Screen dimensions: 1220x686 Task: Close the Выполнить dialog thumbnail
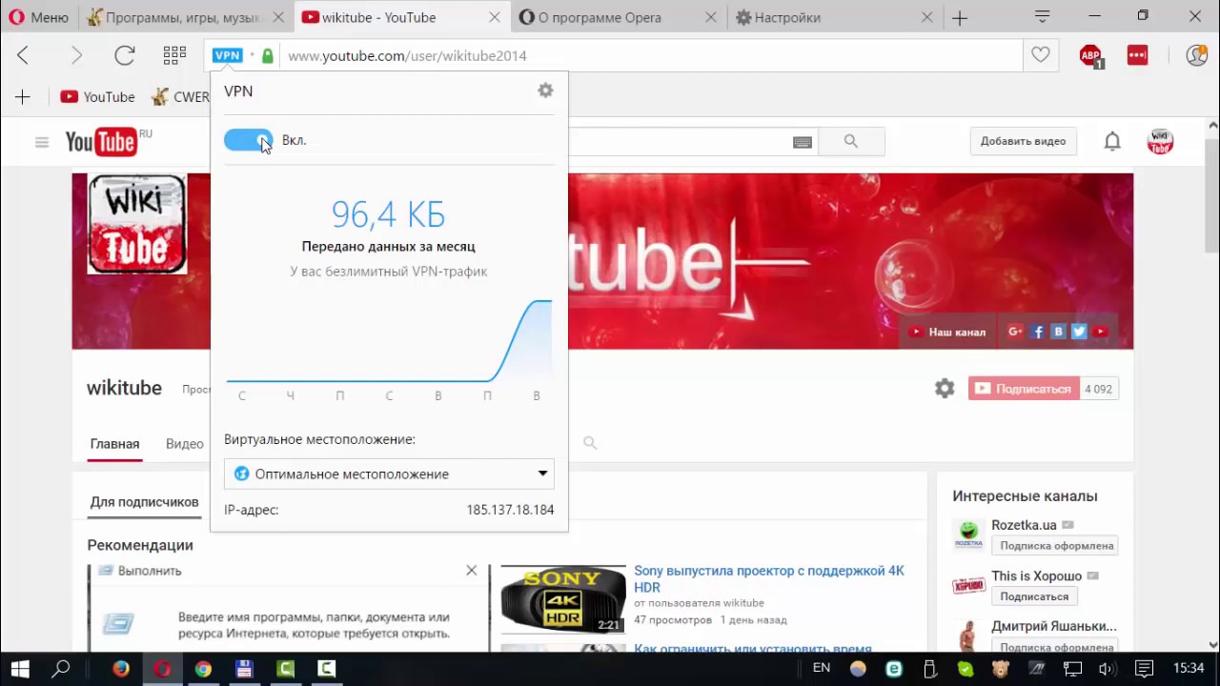coord(471,570)
